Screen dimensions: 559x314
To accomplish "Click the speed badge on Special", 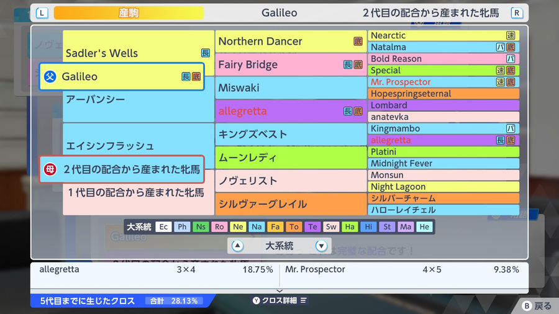I will pyautogui.click(x=501, y=71).
